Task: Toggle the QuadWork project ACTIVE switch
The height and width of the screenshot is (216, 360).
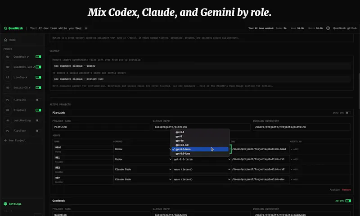Action: click(x=348, y=201)
